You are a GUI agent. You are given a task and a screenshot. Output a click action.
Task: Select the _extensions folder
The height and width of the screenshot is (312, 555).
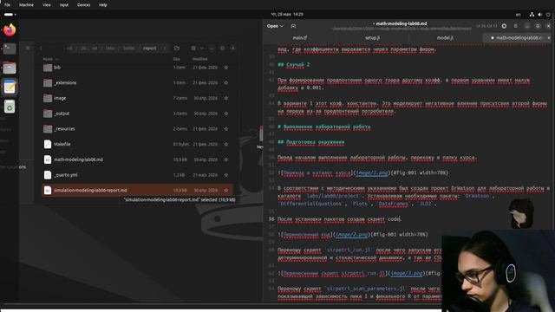[x=137, y=83]
